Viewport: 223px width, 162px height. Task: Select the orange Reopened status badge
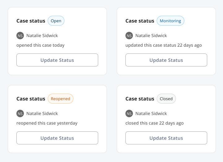point(60,99)
